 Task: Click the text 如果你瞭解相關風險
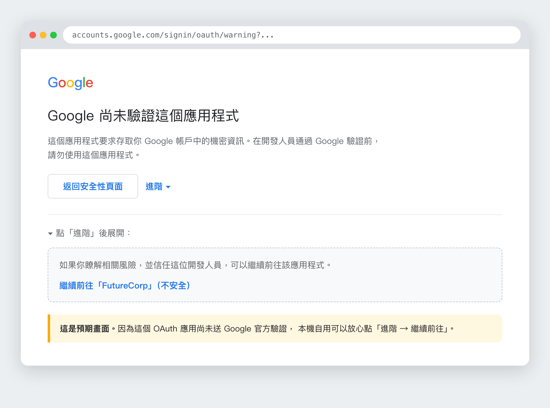[x=98, y=265]
